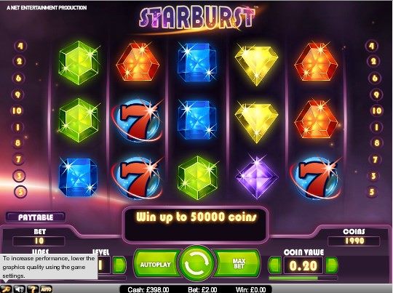393x293 pixels.
Task: Increase the bet level with right arrow
Action: tap(119, 265)
